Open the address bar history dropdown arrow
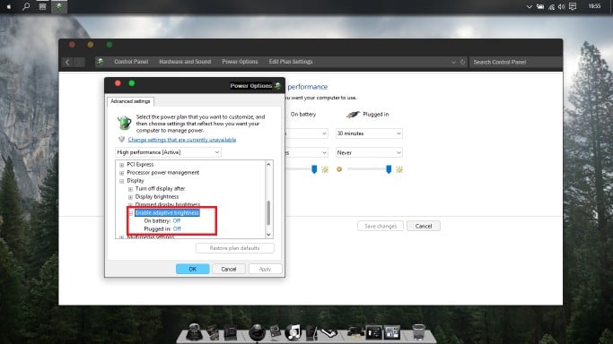 [x=453, y=62]
